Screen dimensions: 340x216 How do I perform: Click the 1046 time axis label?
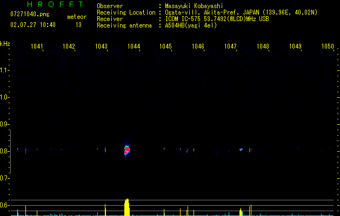click(198, 46)
